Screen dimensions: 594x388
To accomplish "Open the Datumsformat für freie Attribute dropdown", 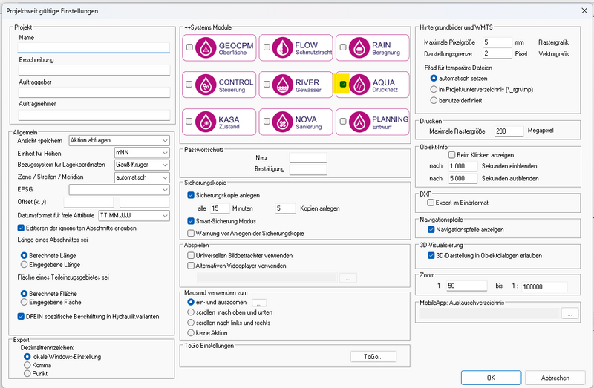I will (x=134, y=215).
